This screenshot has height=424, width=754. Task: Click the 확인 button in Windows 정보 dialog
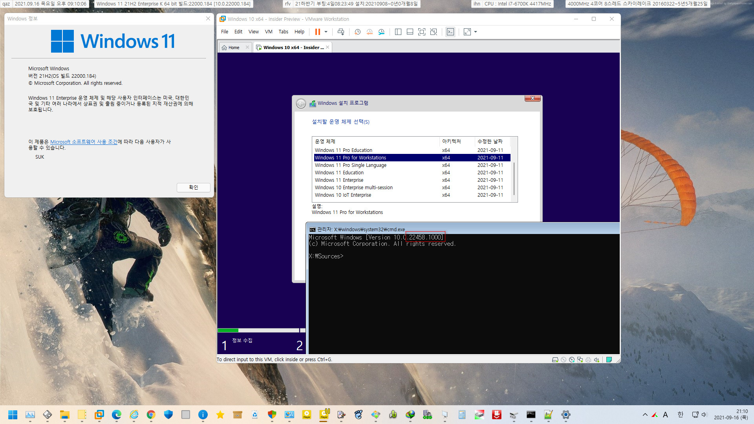click(194, 187)
